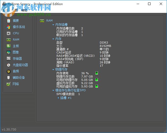
Task: Go to the 主板 section
Action: coord(16,46)
